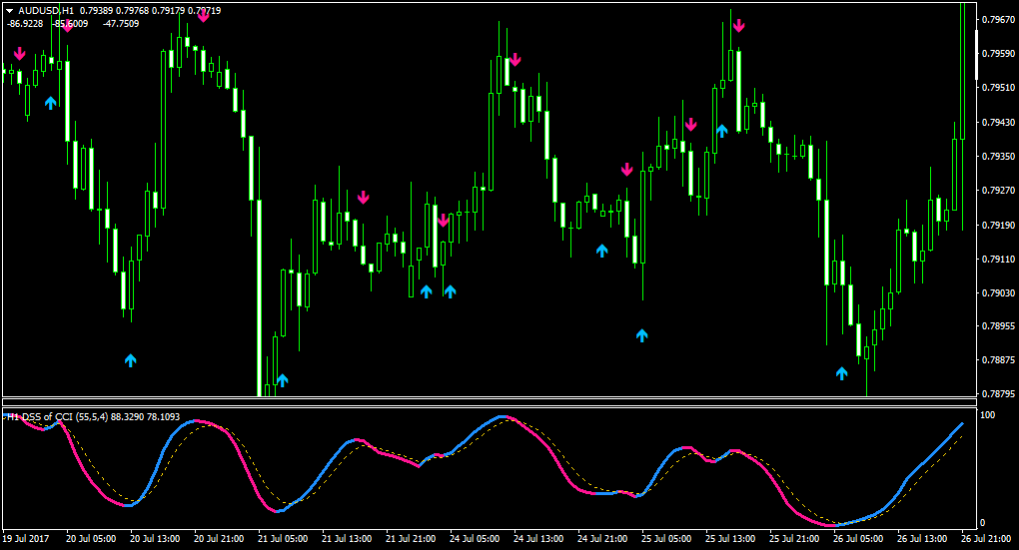Click the 26 Jul 05:00 time label

[x=858, y=539]
